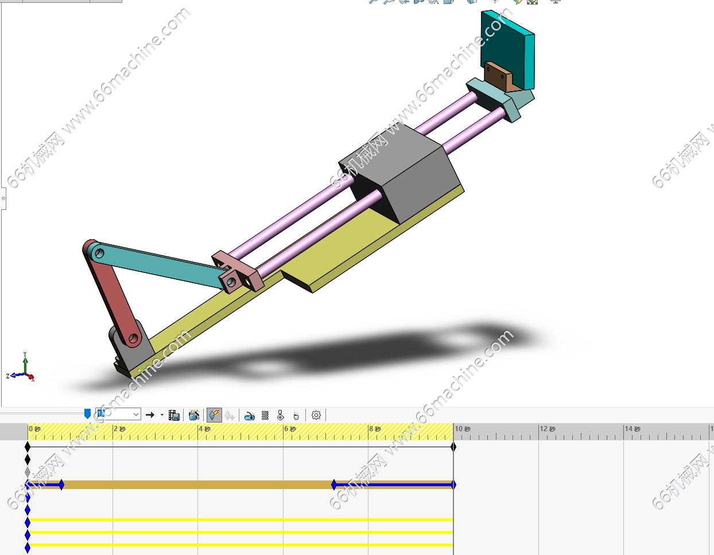Screen dimensions: 714x555
Task: Select the blue key at the end of the orange bar
Action: (x=453, y=485)
